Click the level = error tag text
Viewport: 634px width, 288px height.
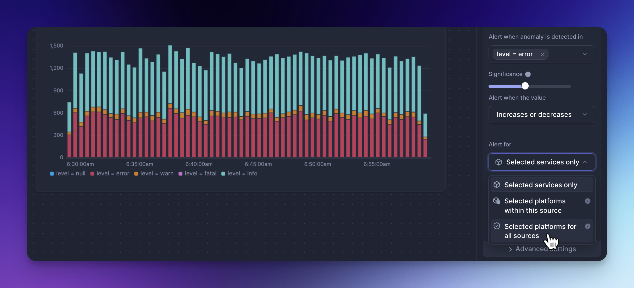coord(515,54)
